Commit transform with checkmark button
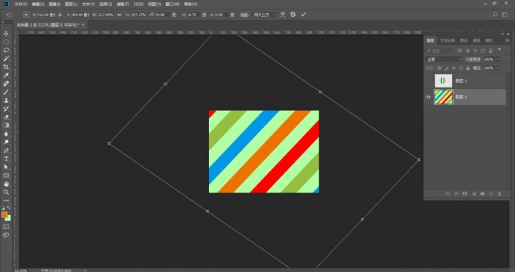The image size is (515, 272). [x=303, y=15]
